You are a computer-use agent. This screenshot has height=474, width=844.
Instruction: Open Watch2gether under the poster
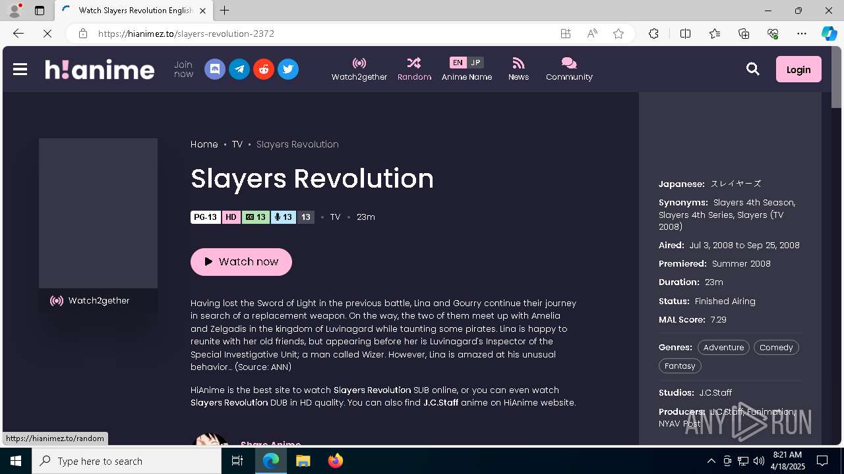[x=98, y=300]
